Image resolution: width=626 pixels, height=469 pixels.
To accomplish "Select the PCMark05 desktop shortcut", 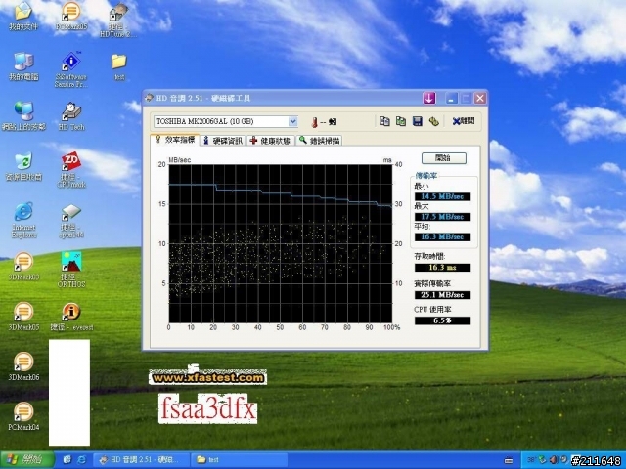I will click(x=71, y=17).
